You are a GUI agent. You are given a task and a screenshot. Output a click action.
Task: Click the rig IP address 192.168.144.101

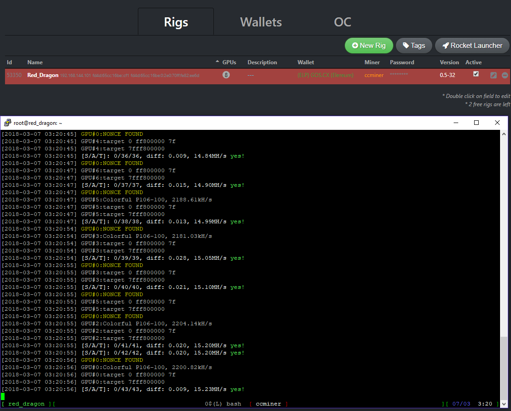[x=75, y=75]
